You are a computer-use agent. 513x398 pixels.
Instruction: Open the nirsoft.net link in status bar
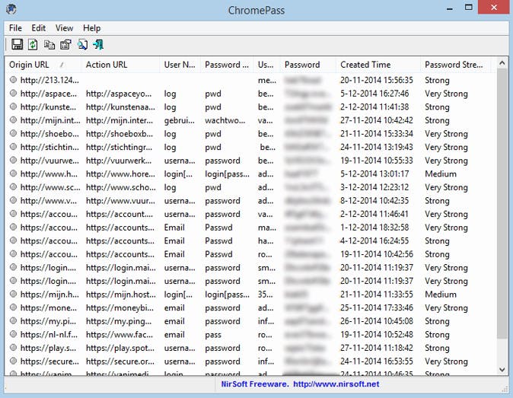point(336,384)
